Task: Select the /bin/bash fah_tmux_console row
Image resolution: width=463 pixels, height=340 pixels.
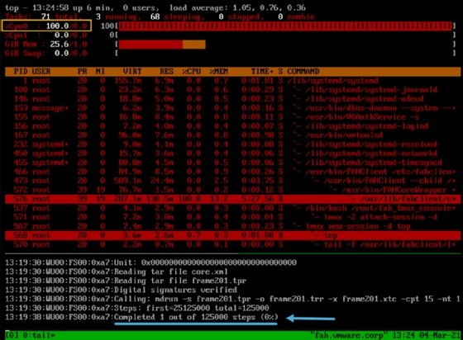Action: click(232, 208)
